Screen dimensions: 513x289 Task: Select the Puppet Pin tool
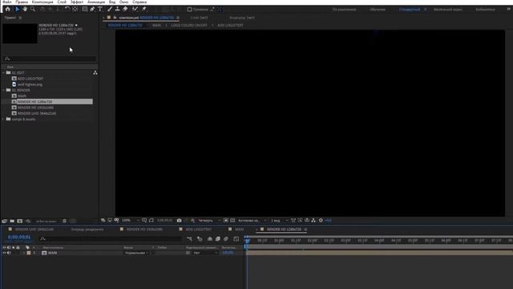tap(144, 9)
